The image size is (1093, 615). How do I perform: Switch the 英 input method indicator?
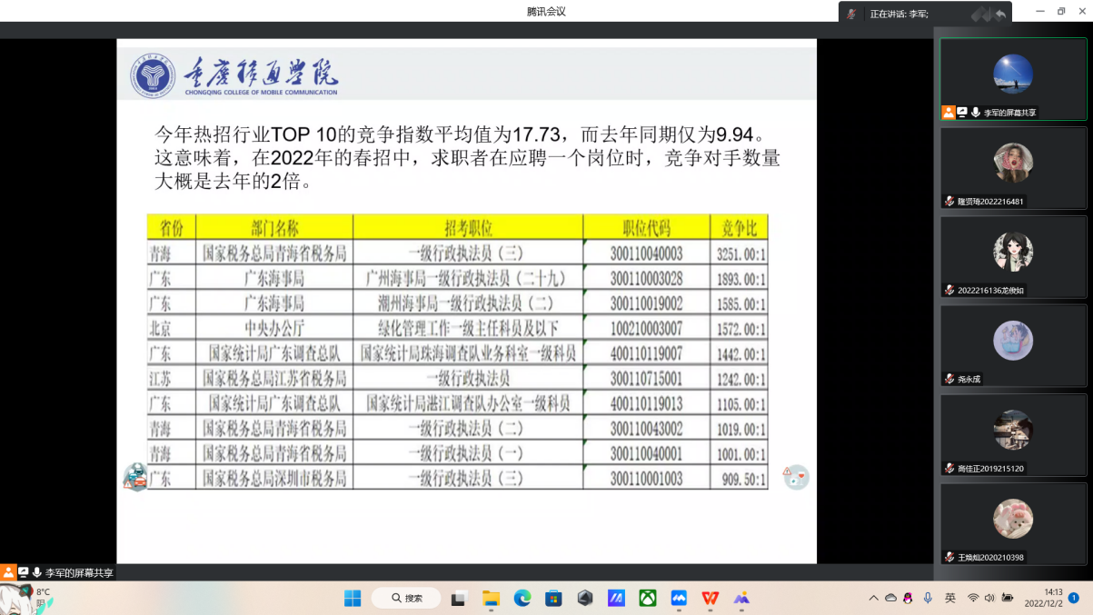coord(950,598)
